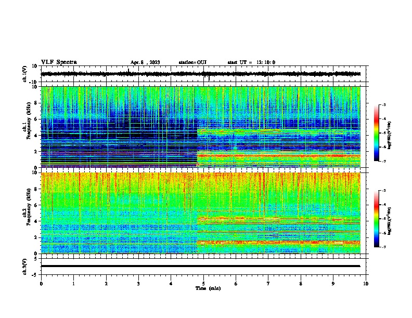
Task: Click the ch.3(V) axis label
Action: tap(24, 267)
